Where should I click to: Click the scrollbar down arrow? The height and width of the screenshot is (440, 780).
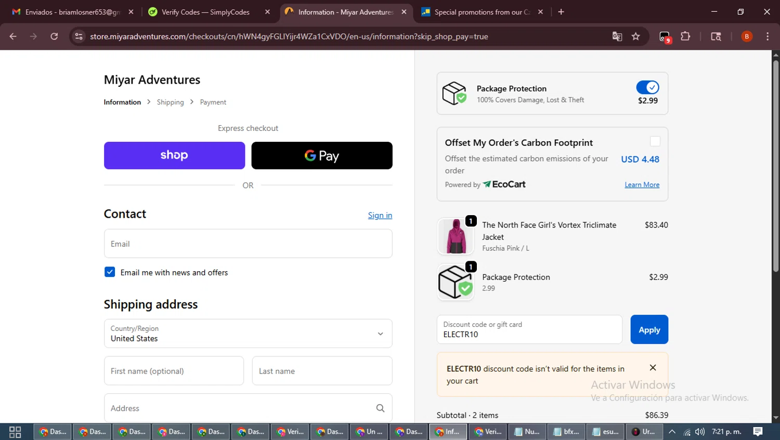(x=775, y=418)
